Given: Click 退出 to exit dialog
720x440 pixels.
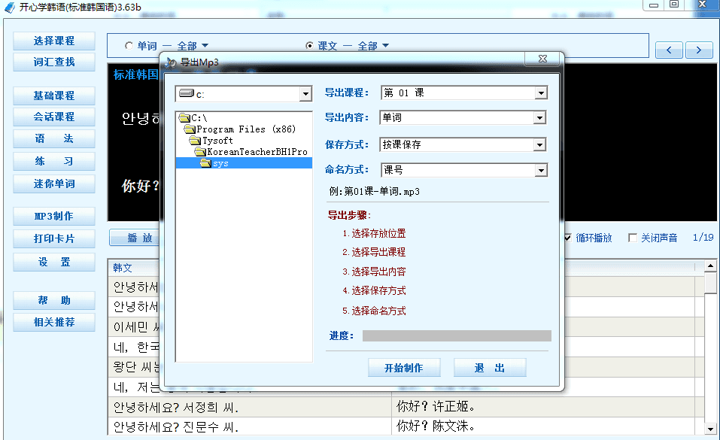Looking at the screenshot, I should tap(490, 368).
